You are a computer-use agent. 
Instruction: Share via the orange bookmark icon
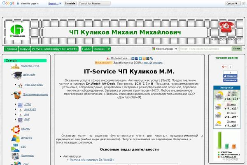[x=144, y=59]
